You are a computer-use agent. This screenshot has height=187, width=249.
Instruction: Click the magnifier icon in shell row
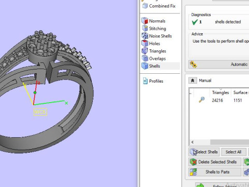(202, 100)
